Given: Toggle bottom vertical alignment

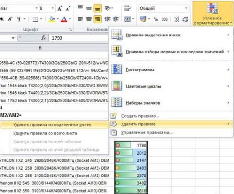Looking at the screenshot, I should [97, 8].
